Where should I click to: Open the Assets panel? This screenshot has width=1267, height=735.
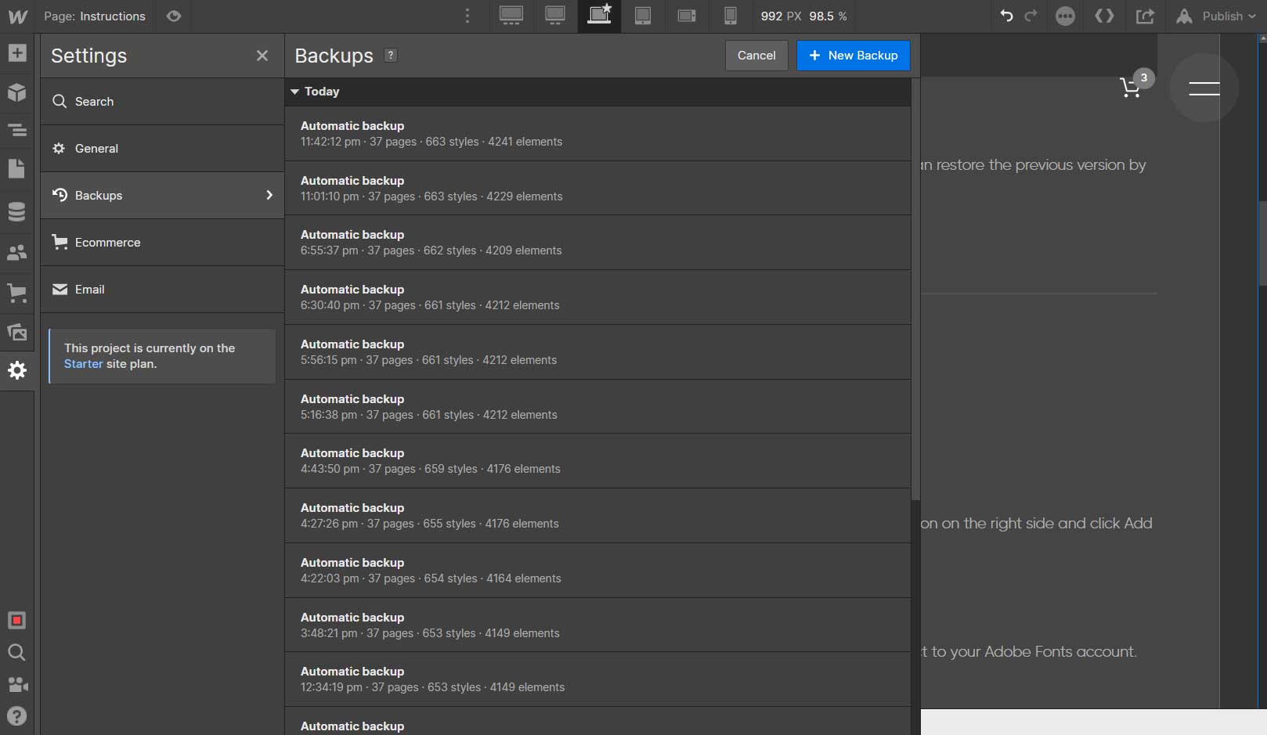pyautogui.click(x=16, y=332)
